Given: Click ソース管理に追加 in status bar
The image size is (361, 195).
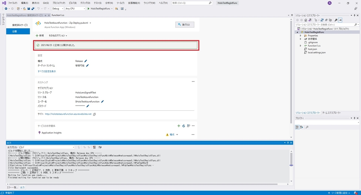Looking at the screenshot, I should point(339,193).
